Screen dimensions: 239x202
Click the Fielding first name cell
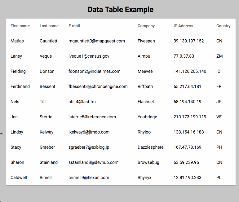coord(18,71)
